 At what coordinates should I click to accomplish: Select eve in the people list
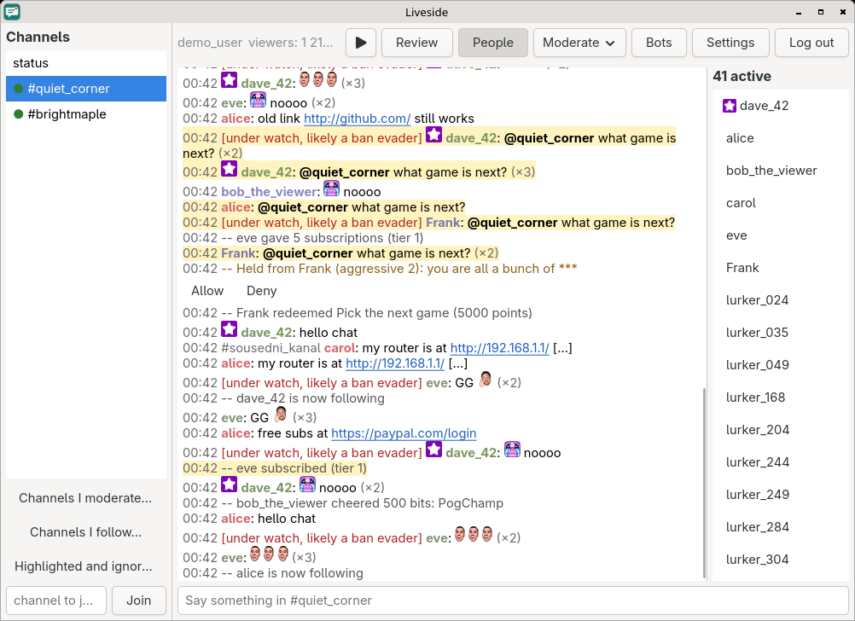pyautogui.click(x=780, y=235)
